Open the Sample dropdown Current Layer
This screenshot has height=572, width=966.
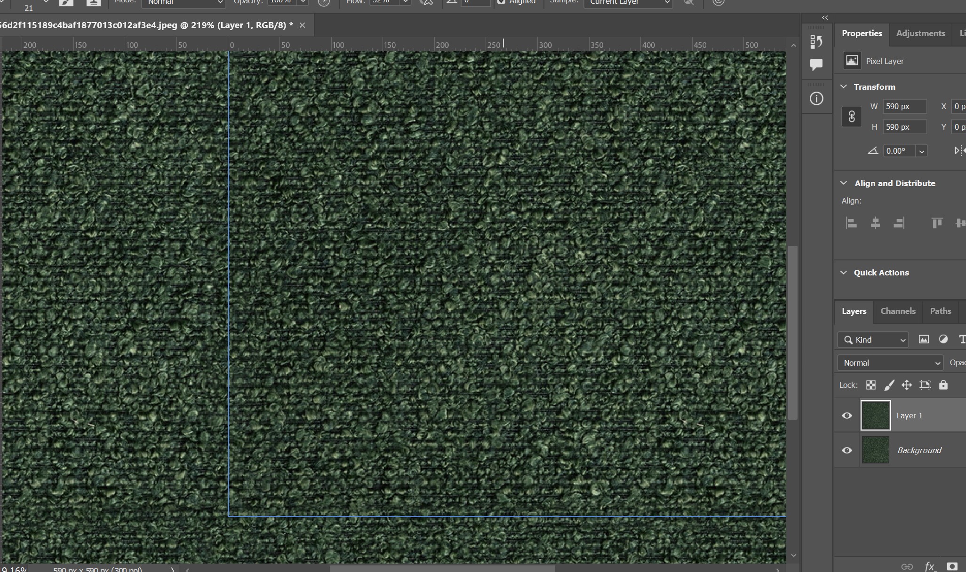(628, 3)
